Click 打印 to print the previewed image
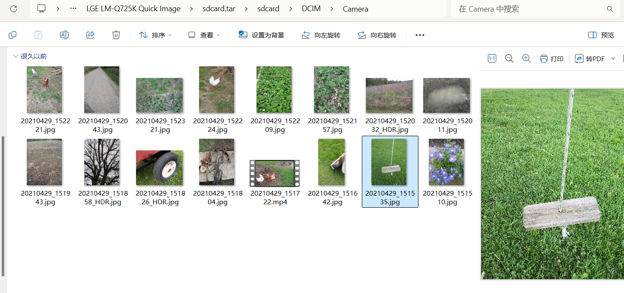 (551, 58)
